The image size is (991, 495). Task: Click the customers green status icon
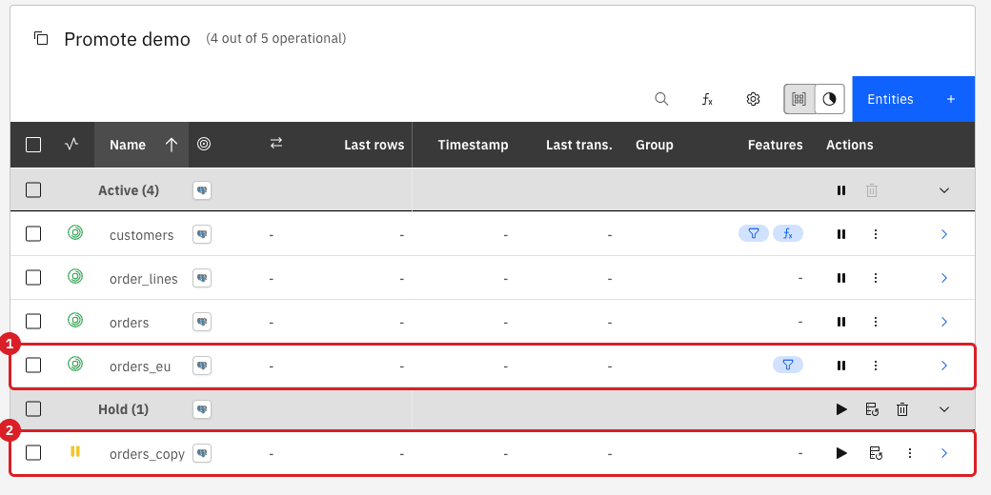tap(75, 233)
